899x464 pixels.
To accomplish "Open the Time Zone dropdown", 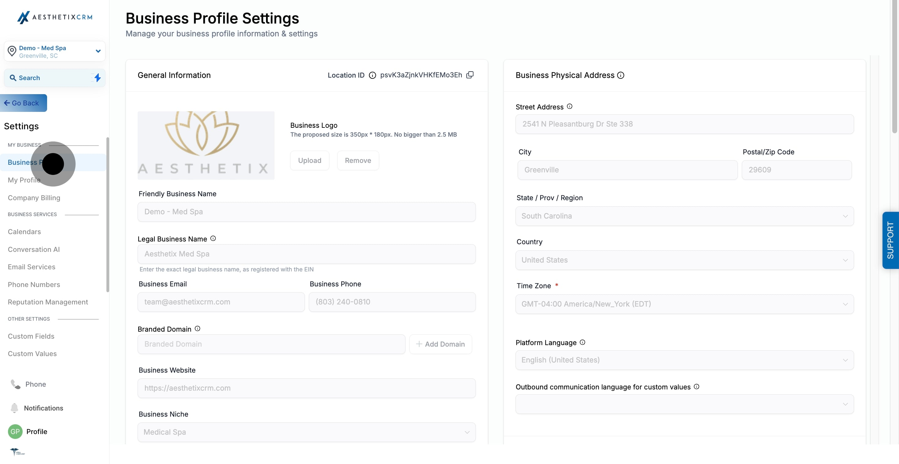I will point(684,304).
